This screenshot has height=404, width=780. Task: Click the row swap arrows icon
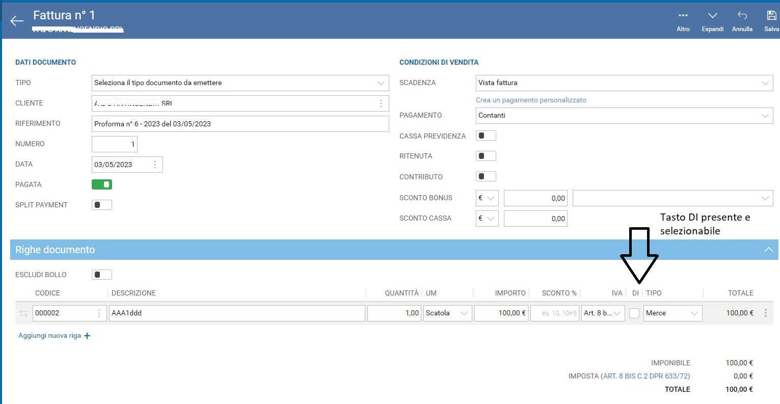tap(23, 313)
